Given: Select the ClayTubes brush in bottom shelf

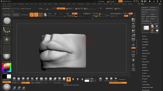Looking at the screenshot, I should (19, 79).
